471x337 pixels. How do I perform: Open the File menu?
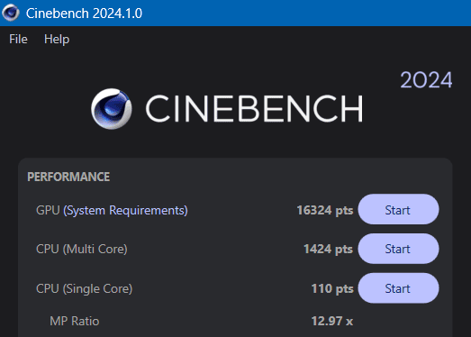coord(18,39)
